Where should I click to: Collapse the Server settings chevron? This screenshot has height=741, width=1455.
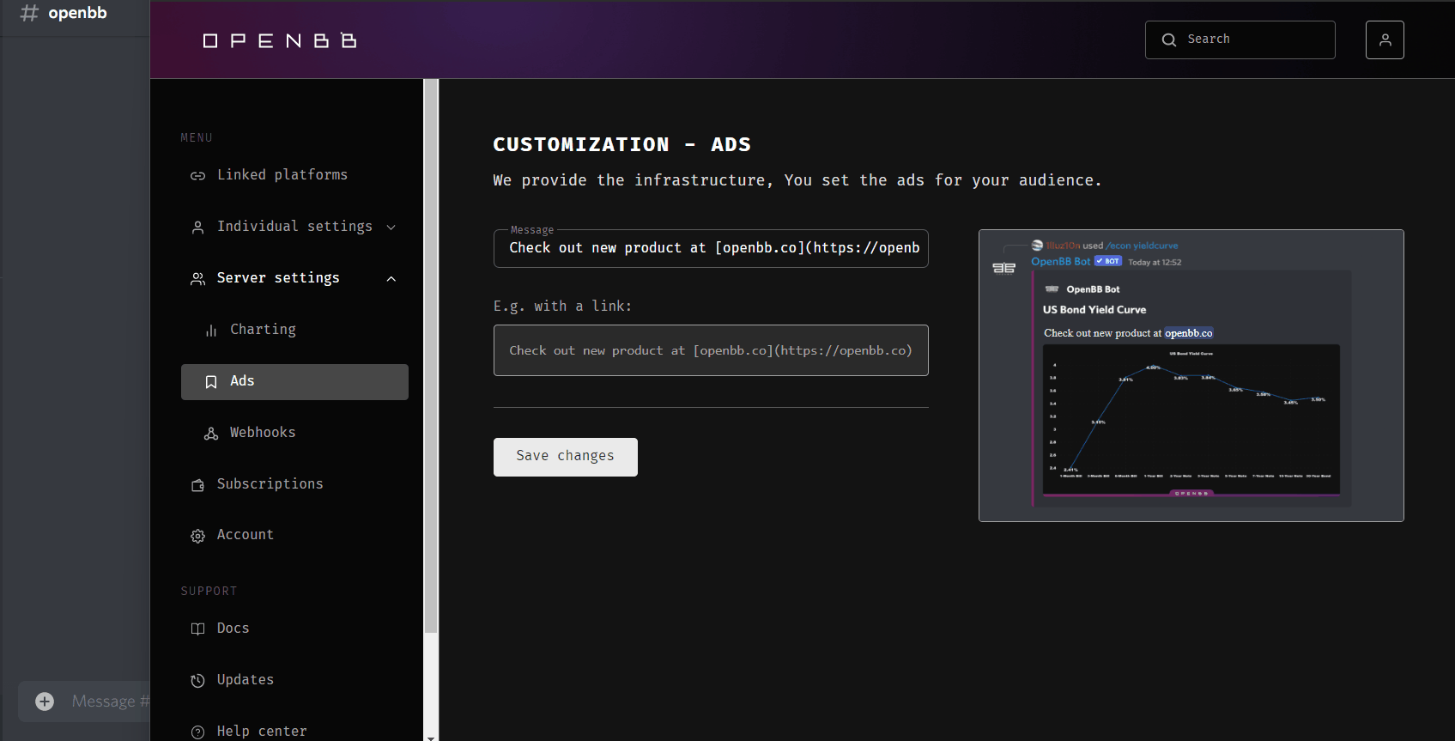(391, 279)
